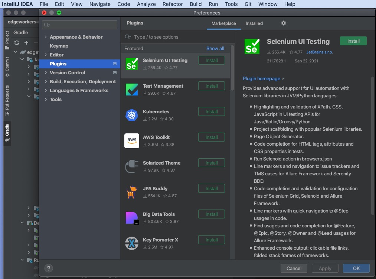Open the IntelliJ IDEA application menu

point(17,4)
